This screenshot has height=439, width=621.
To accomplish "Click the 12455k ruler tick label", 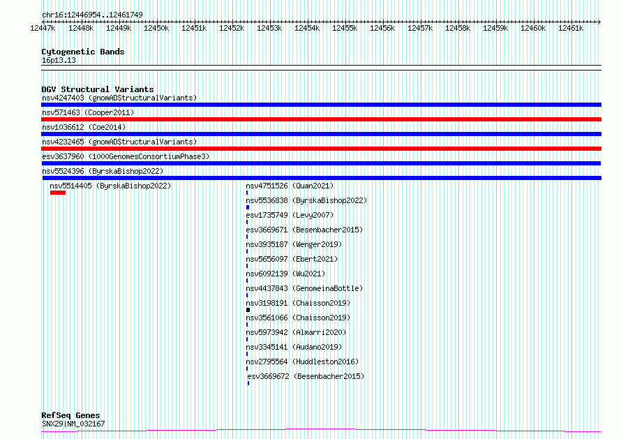I will (345, 28).
